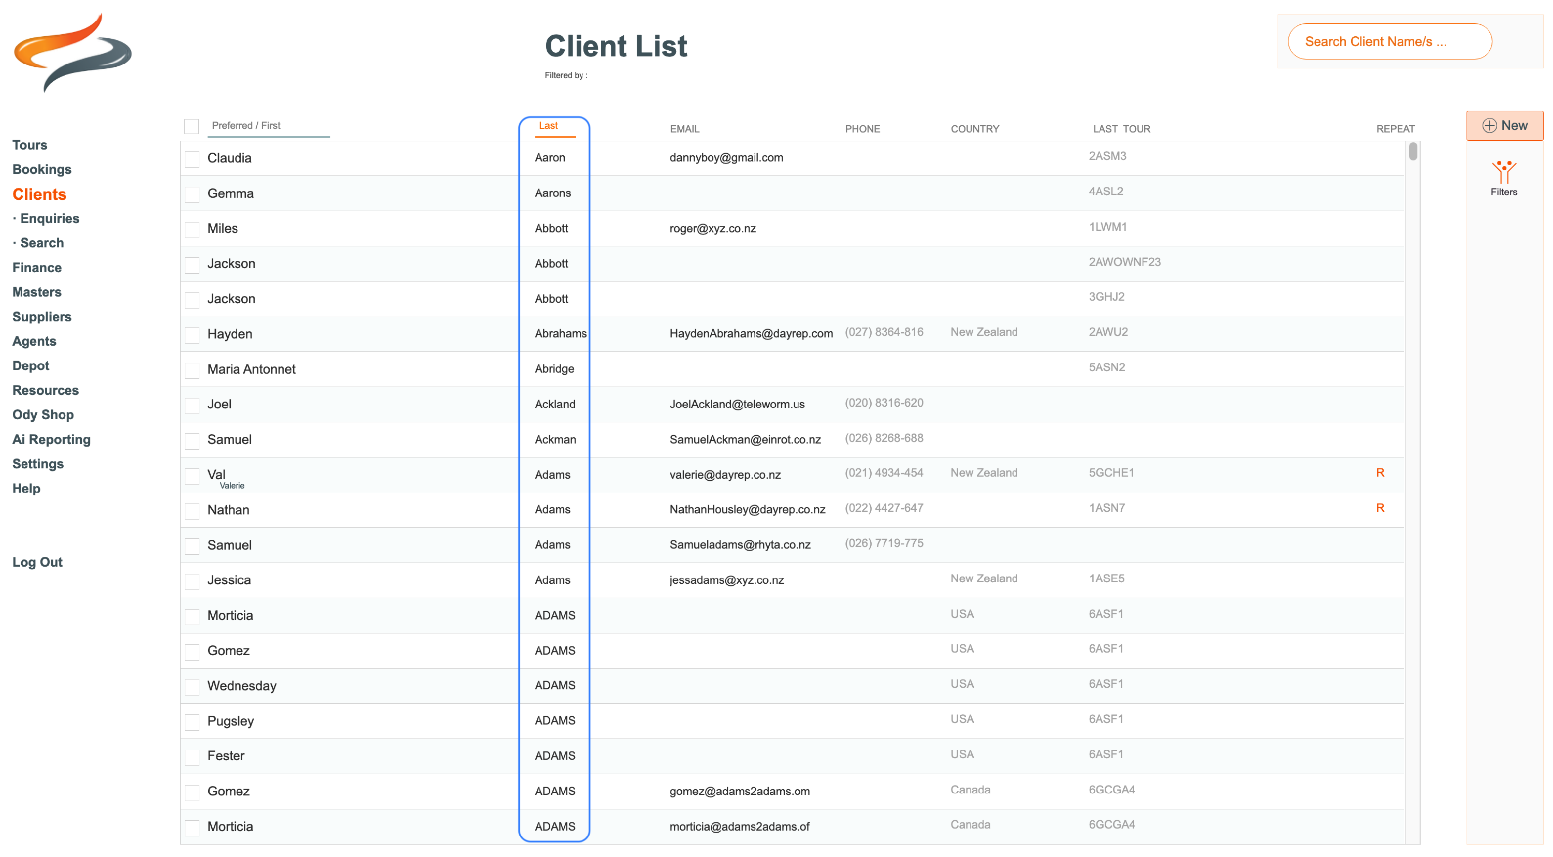Sort by the LAST TOUR column header
This screenshot has height=857, width=1553.
pos(1121,129)
